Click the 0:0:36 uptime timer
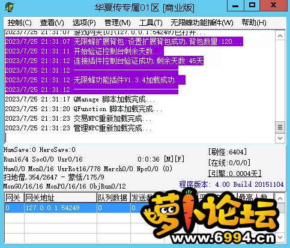The width and height of the screenshot is (290, 248). pos(148,159)
